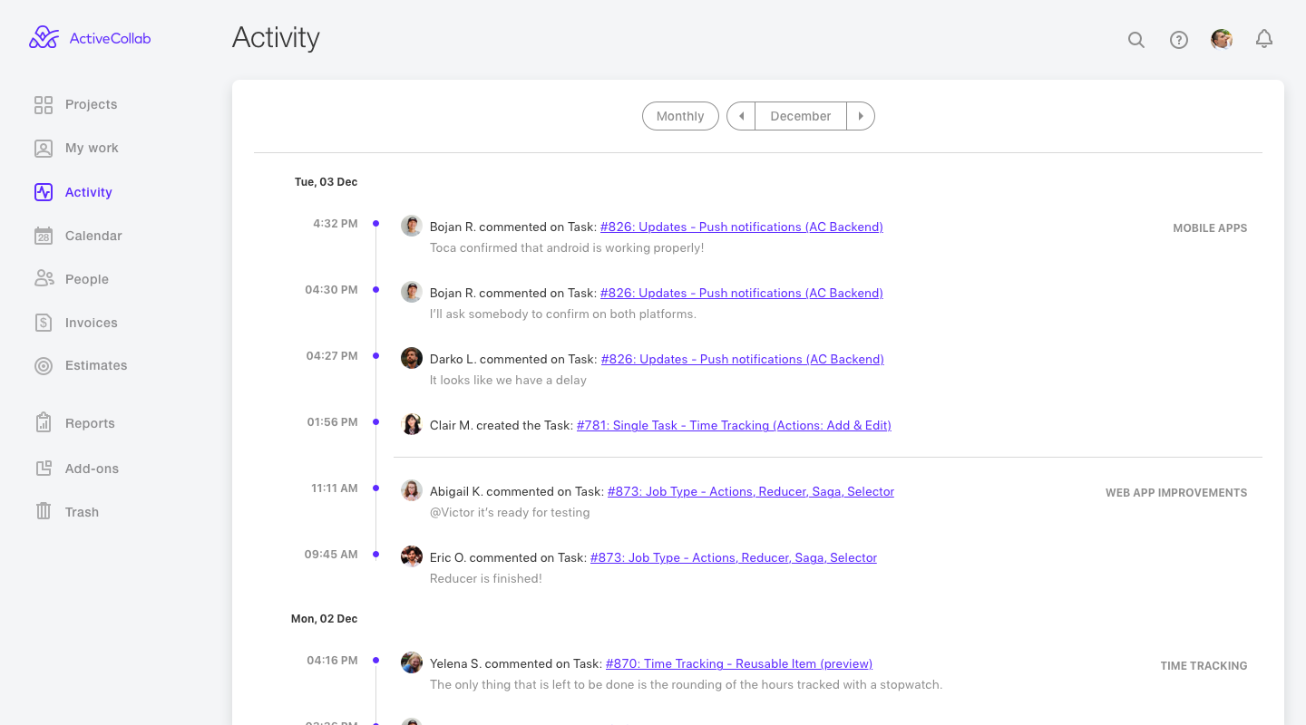Viewport: 1306px width, 725px height.
Task: Click comment 'Toca confirmed that android is working properly!'
Action: coord(567,247)
